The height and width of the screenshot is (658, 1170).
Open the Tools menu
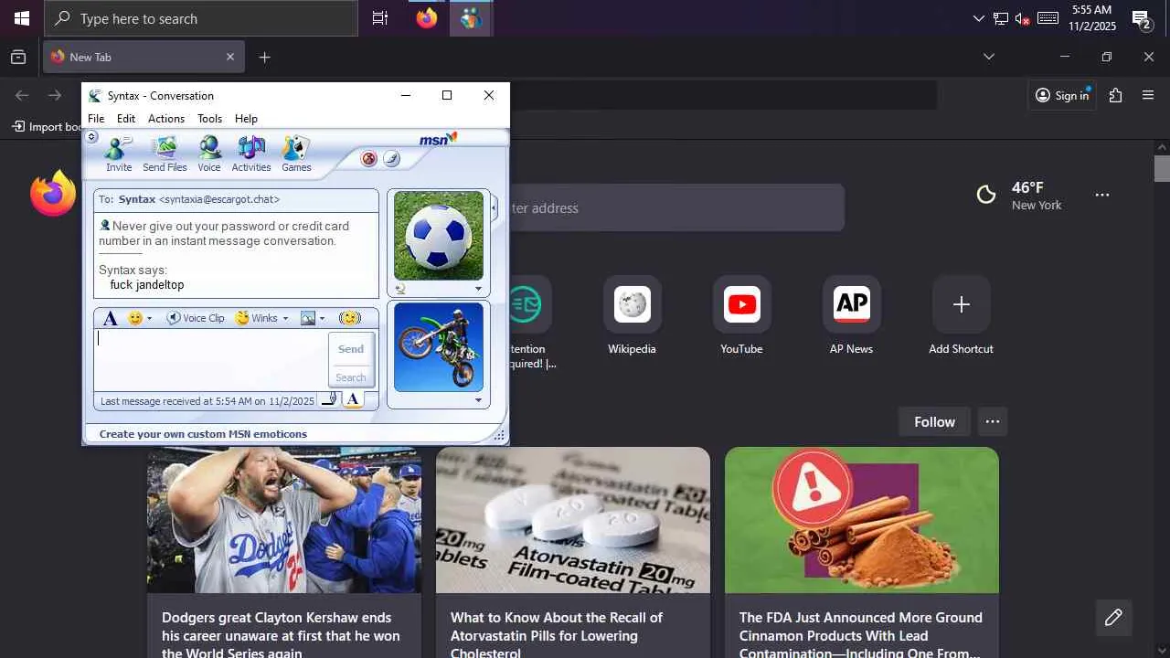(x=210, y=119)
